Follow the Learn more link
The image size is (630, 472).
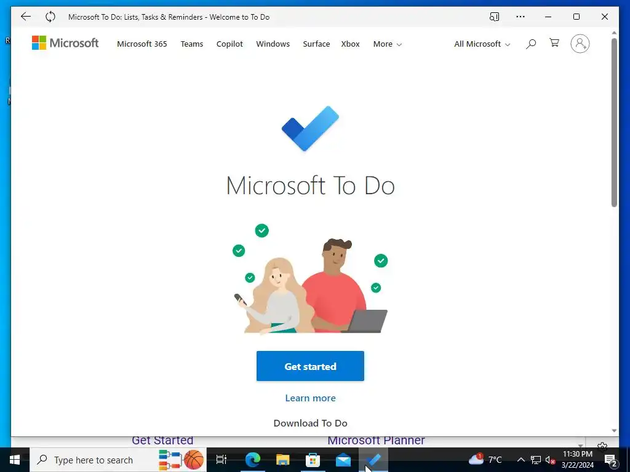point(310,398)
